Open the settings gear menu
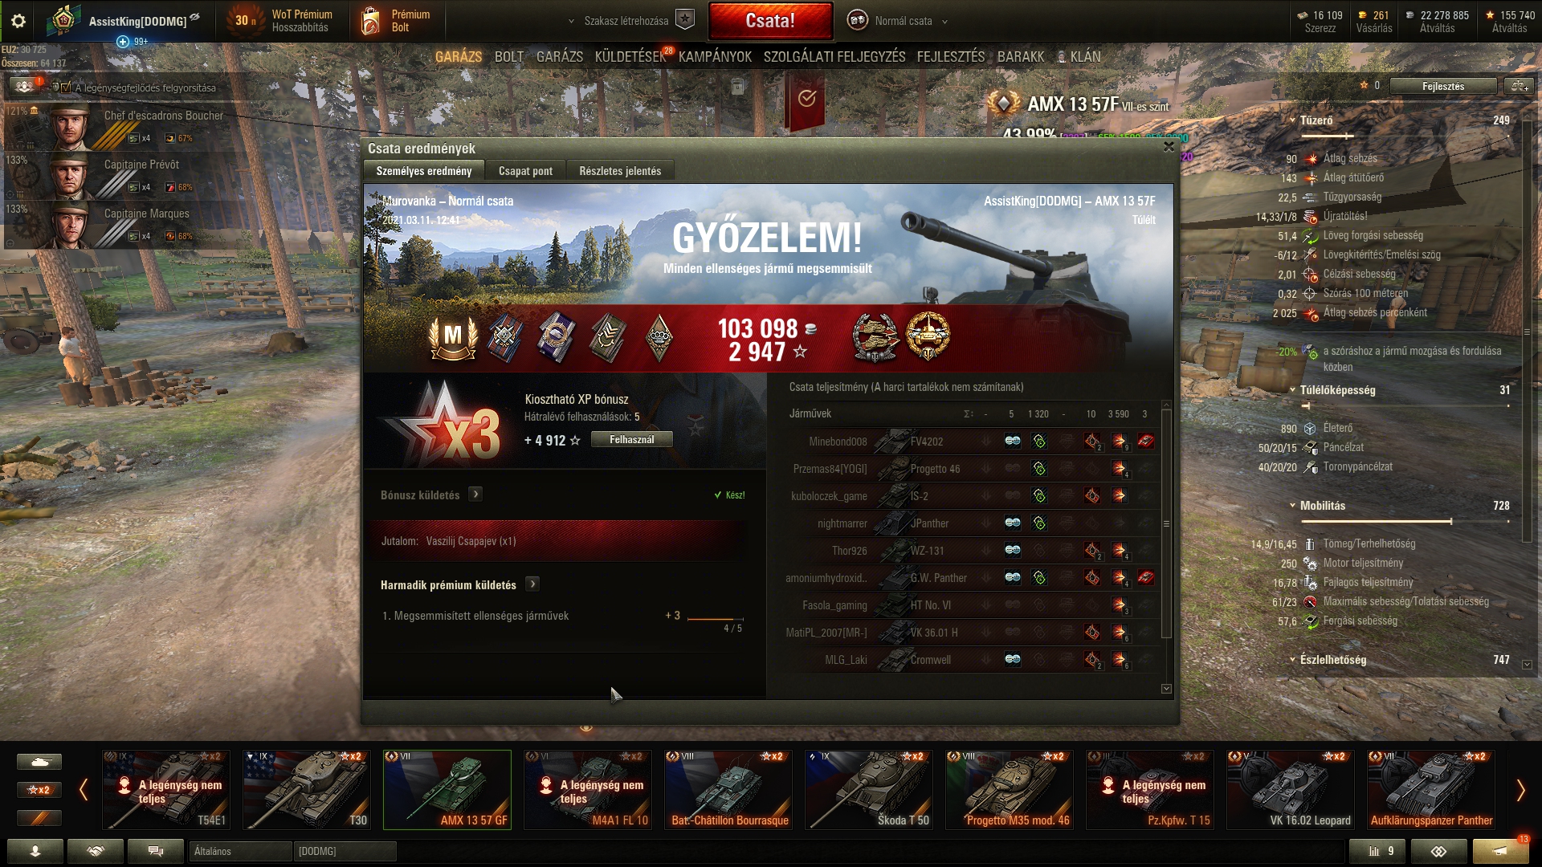Image resolution: width=1542 pixels, height=867 pixels. [18, 22]
